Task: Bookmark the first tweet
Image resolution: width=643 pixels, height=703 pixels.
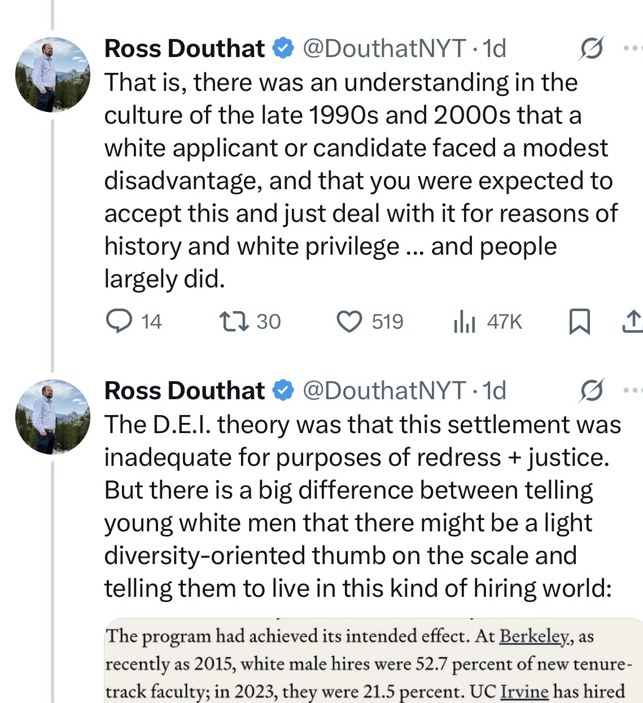Action: 579,322
